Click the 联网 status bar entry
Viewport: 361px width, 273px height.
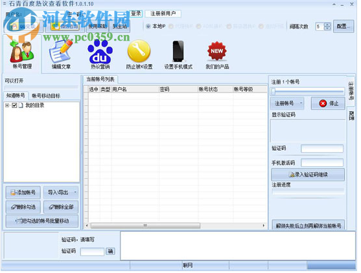tap(187, 265)
